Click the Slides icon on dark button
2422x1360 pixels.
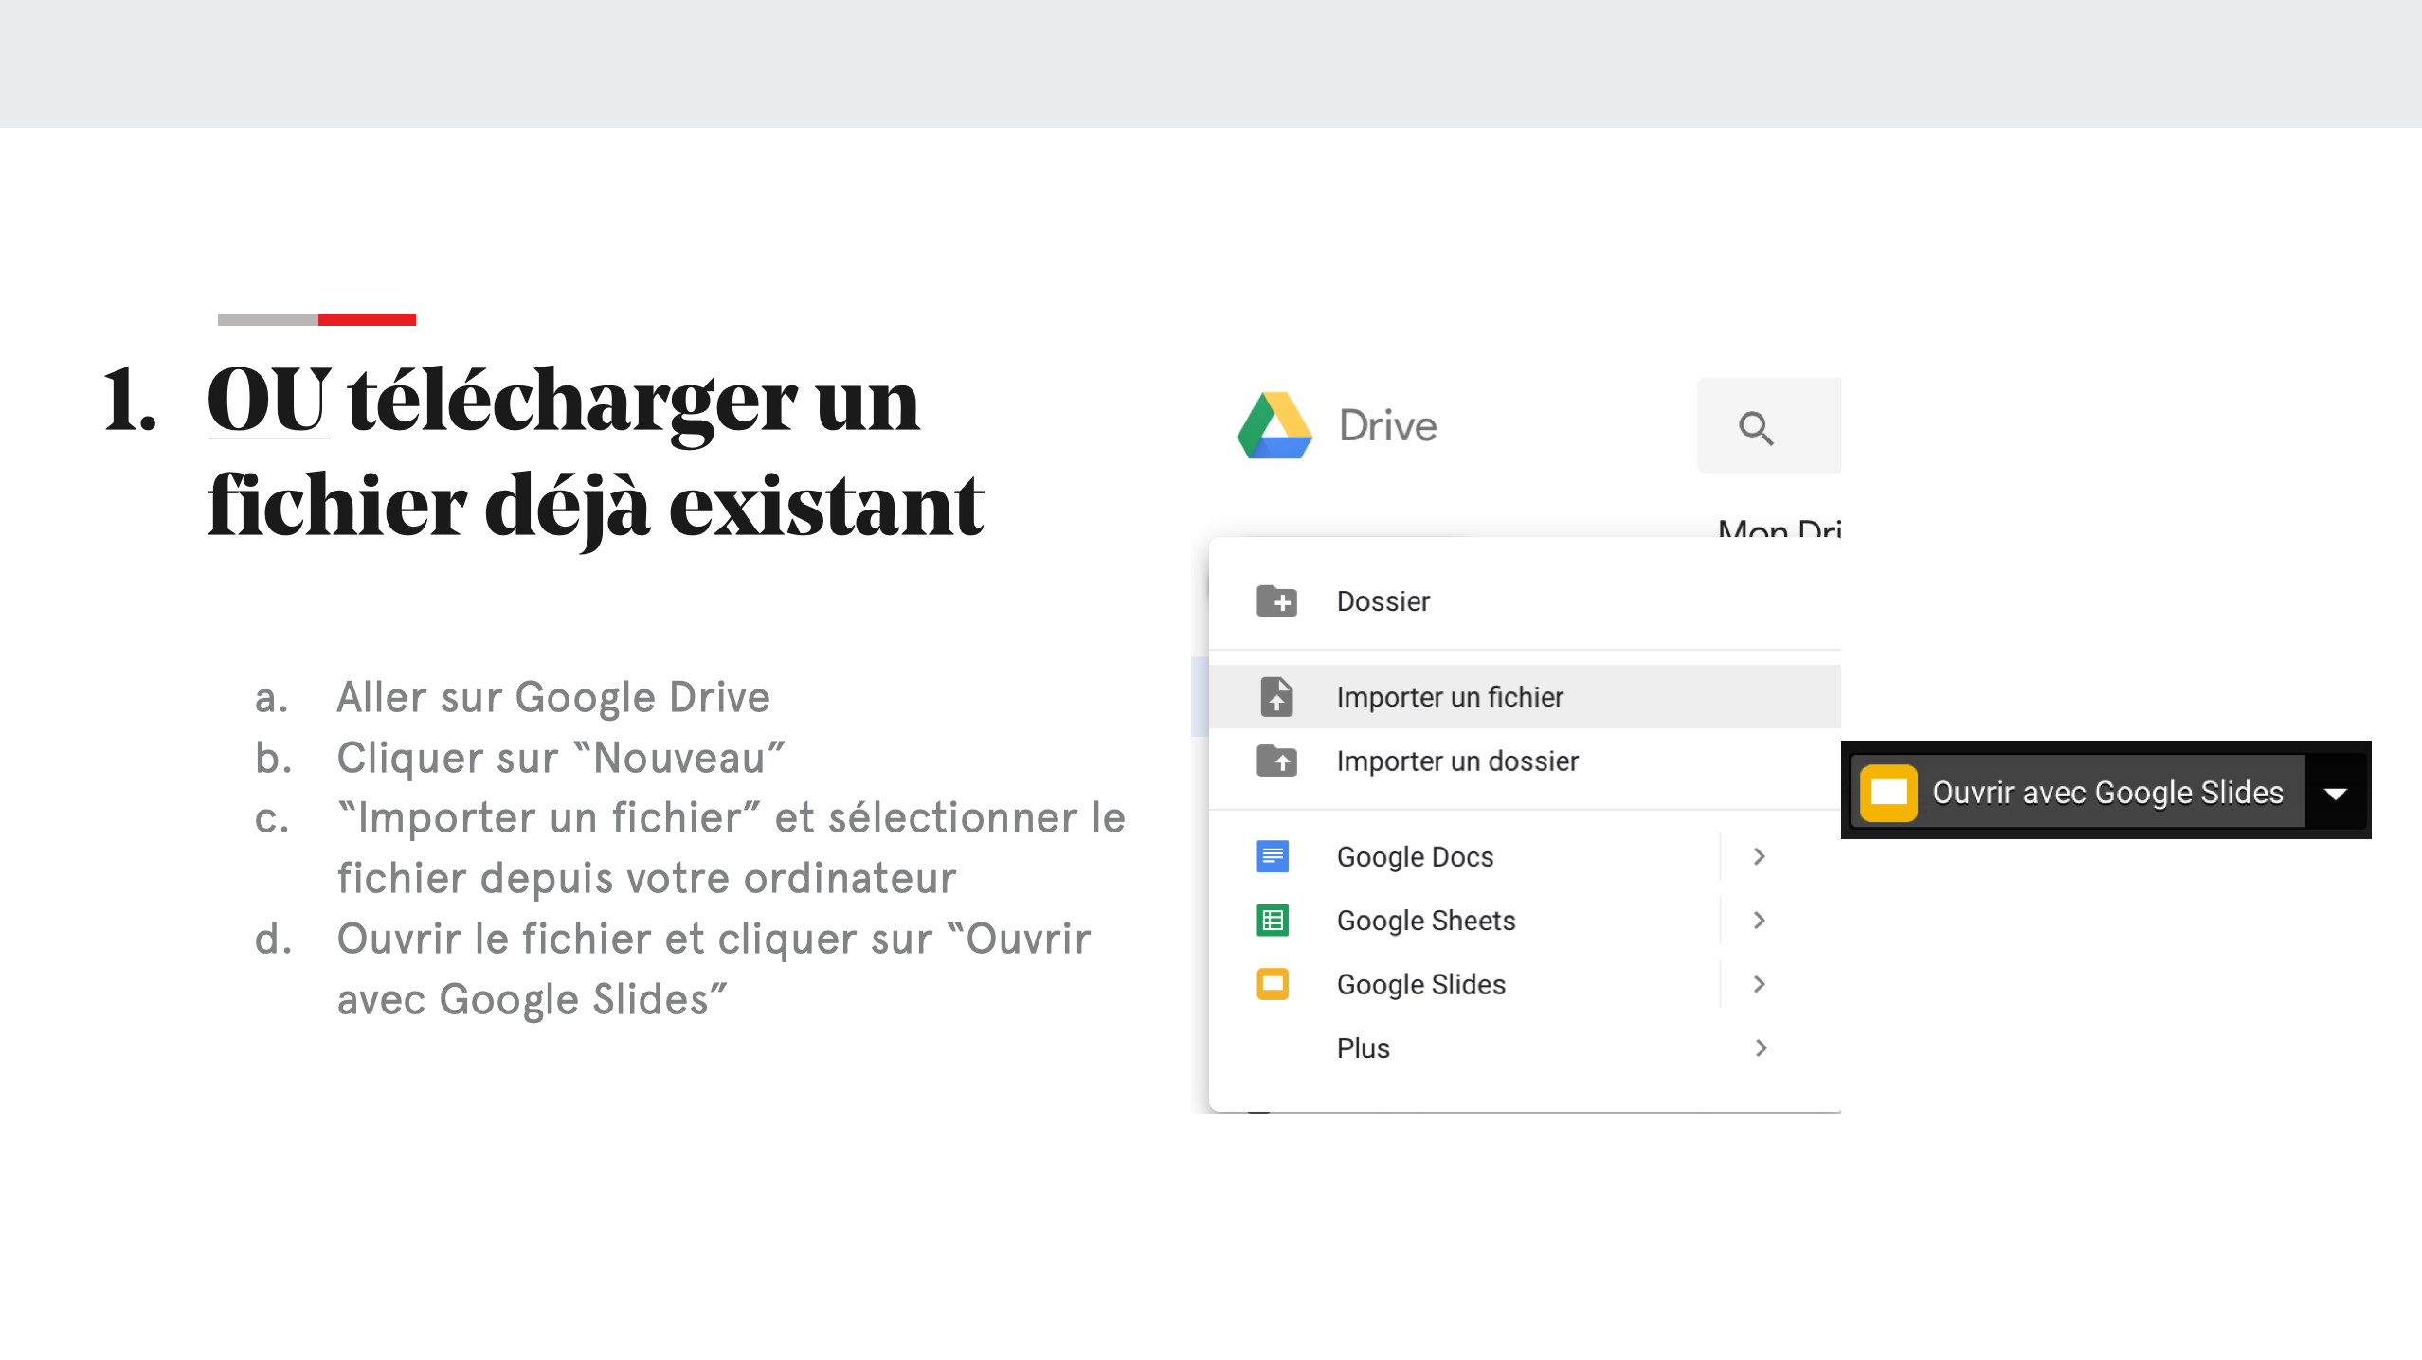point(1889,792)
